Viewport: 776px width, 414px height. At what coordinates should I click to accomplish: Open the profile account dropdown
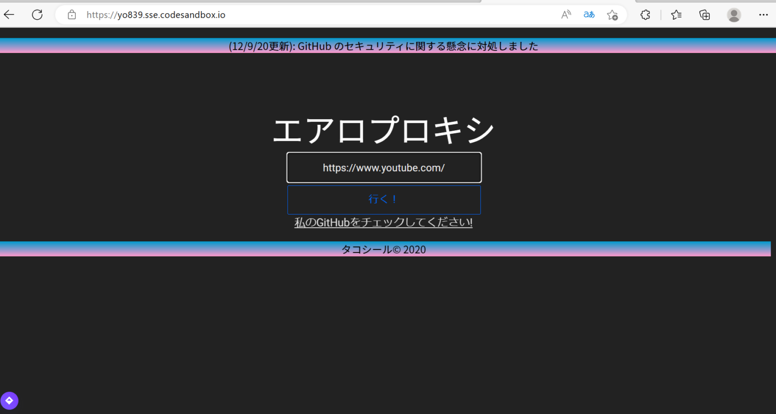click(734, 15)
